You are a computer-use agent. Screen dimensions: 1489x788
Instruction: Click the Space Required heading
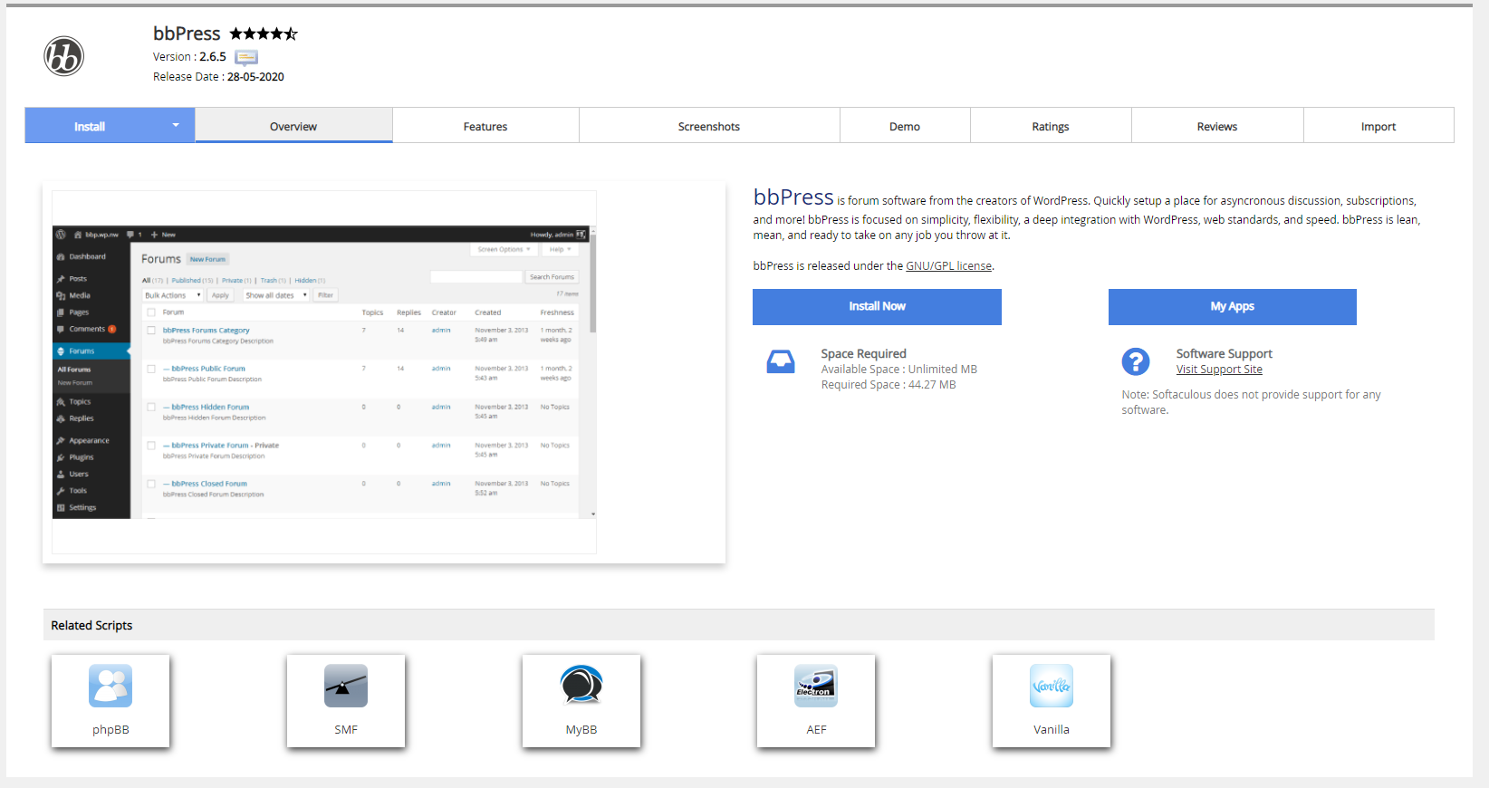click(864, 353)
